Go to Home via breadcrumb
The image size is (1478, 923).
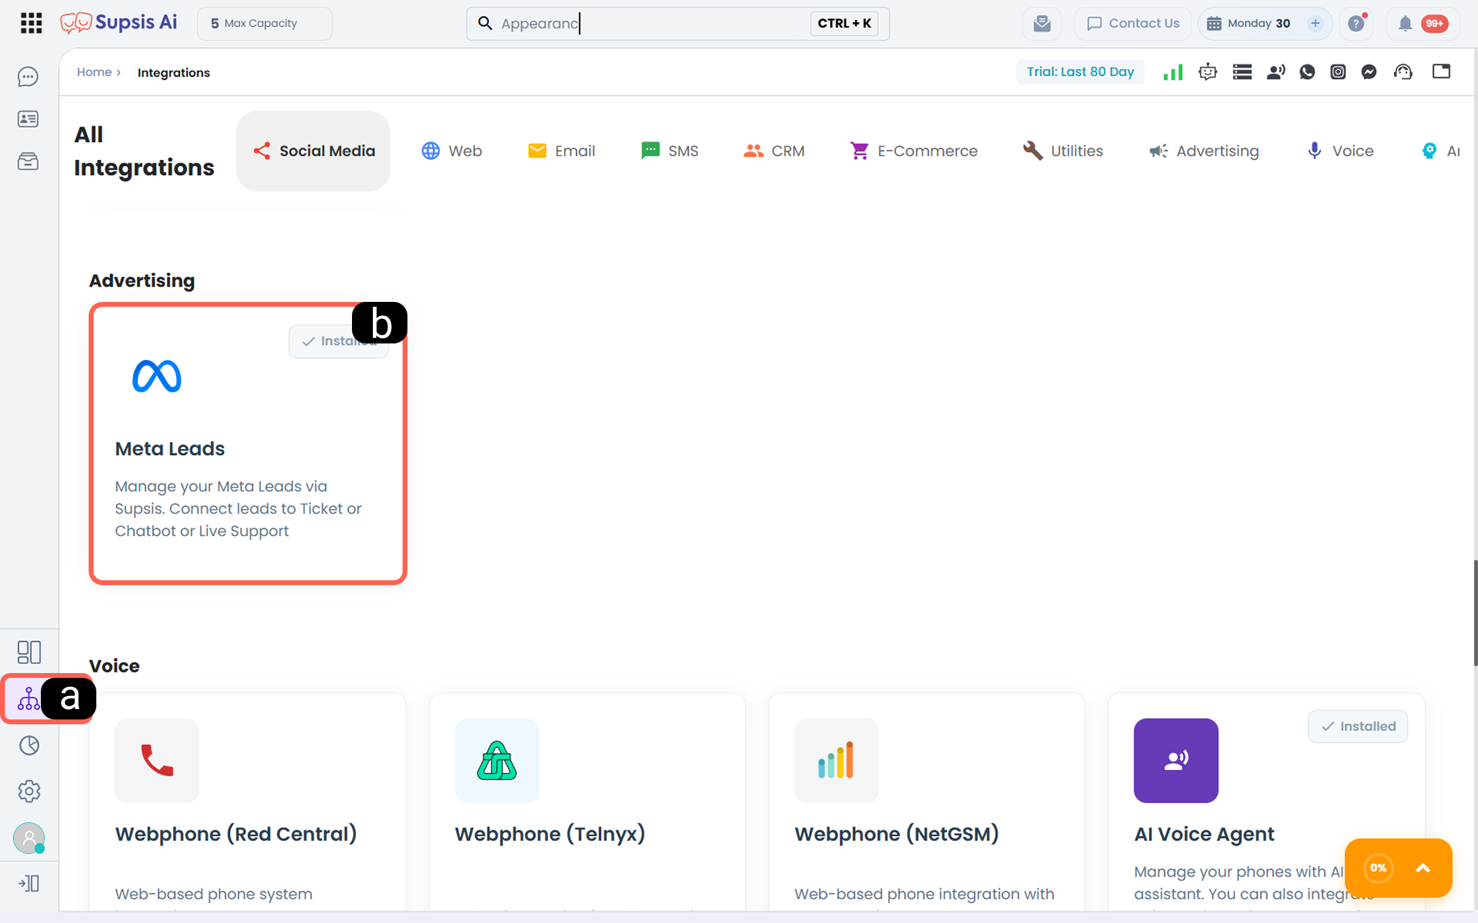(x=94, y=72)
